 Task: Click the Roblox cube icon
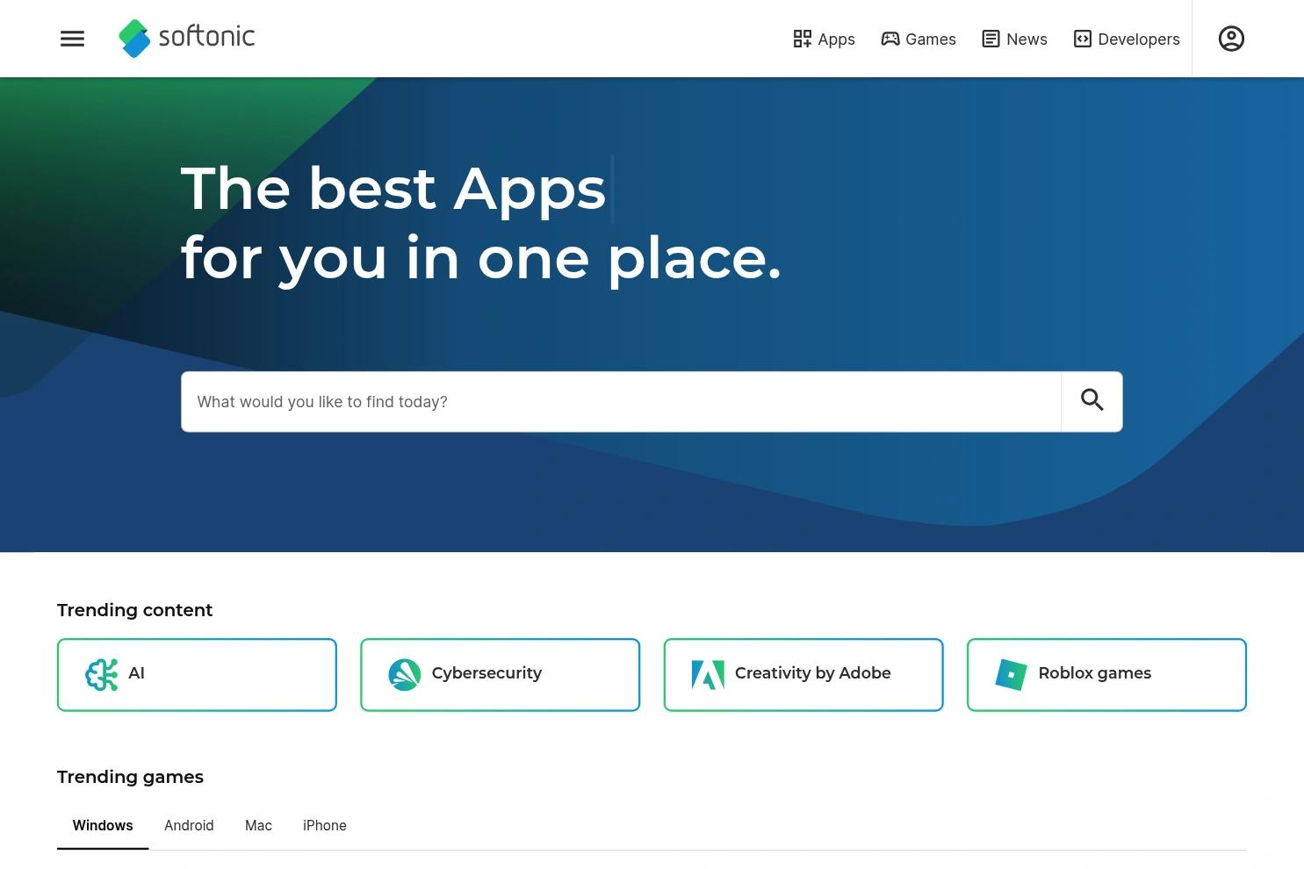point(1011,674)
